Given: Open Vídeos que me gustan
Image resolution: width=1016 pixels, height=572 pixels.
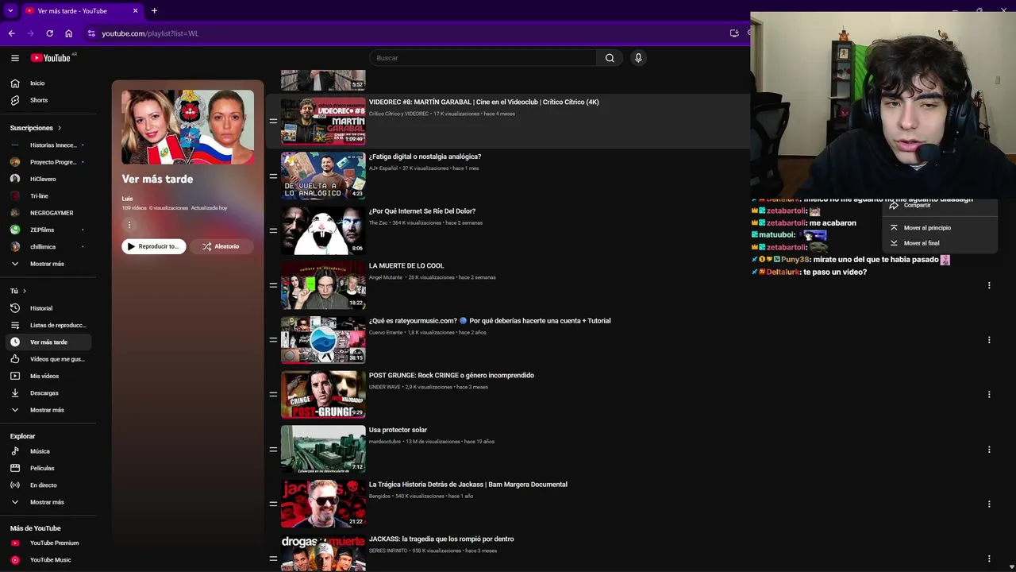Looking at the screenshot, I should tap(48, 359).
